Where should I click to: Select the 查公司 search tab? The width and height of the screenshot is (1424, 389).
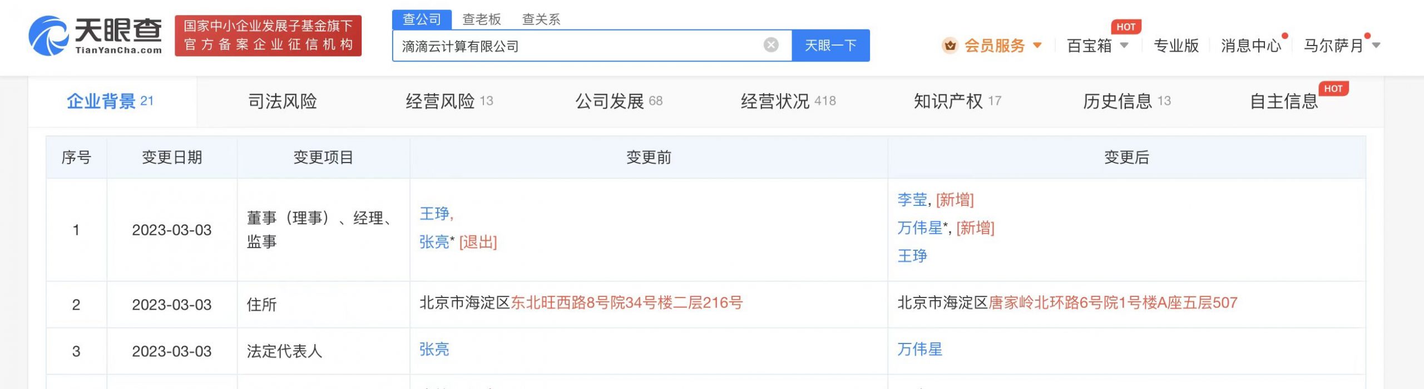[422, 19]
